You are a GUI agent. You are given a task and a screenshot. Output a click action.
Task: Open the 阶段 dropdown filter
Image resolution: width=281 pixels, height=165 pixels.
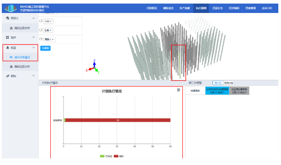pyautogui.click(x=48, y=30)
